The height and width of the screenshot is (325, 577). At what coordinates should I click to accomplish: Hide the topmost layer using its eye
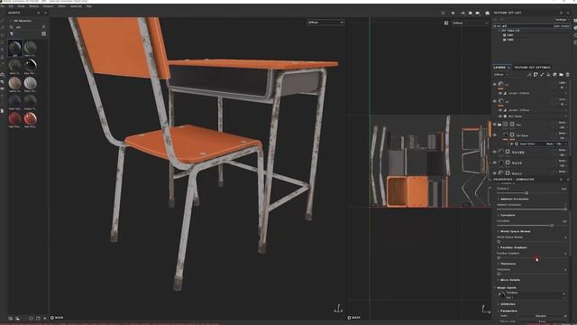495,84
